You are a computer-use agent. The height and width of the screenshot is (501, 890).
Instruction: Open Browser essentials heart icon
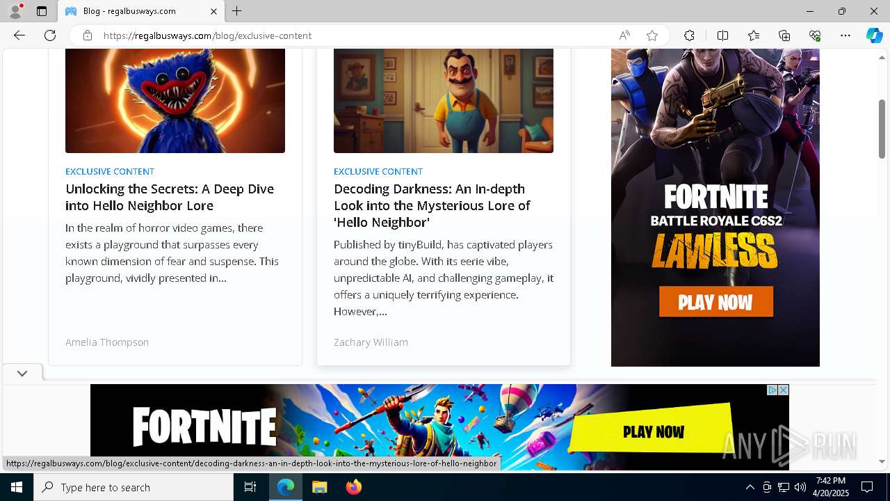point(815,35)
